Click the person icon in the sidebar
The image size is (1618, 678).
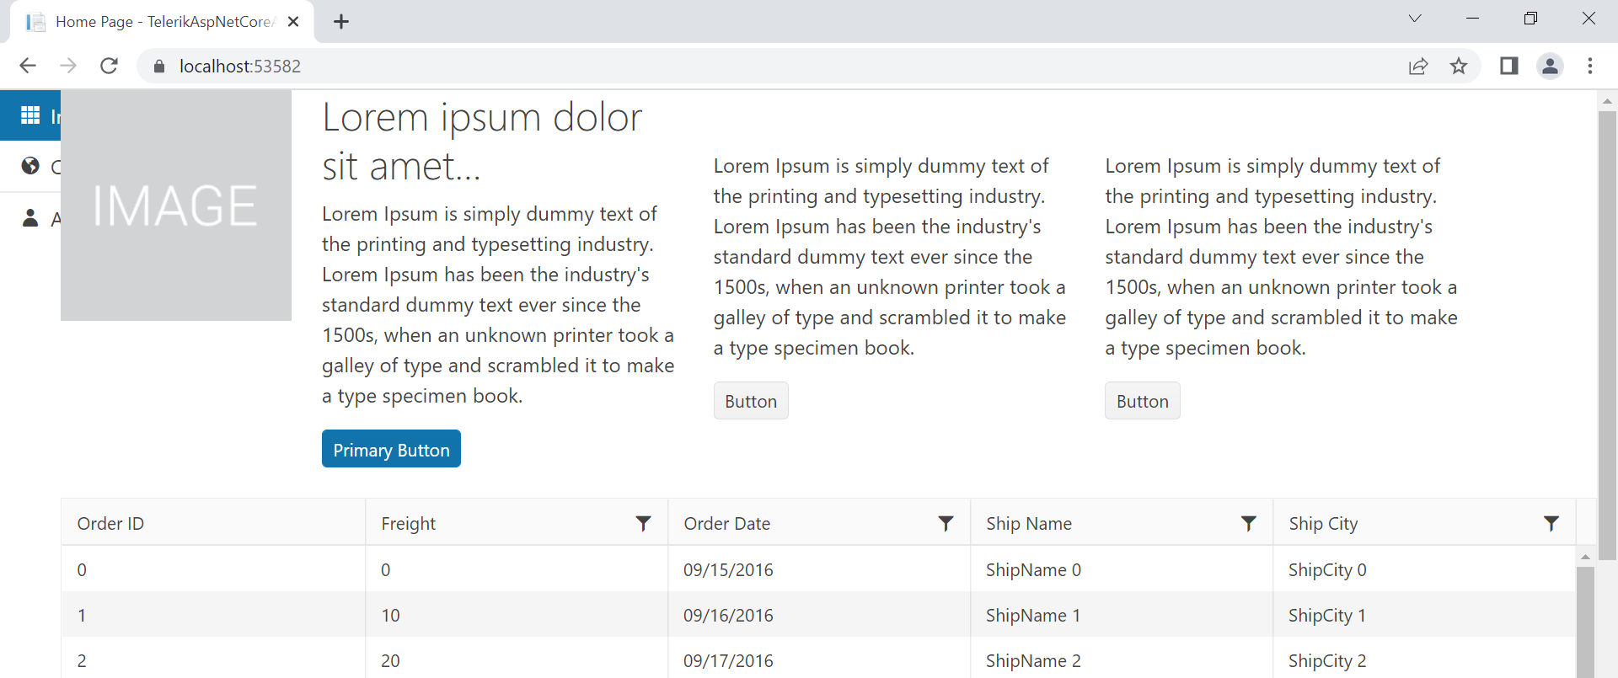tap(30, 218)
